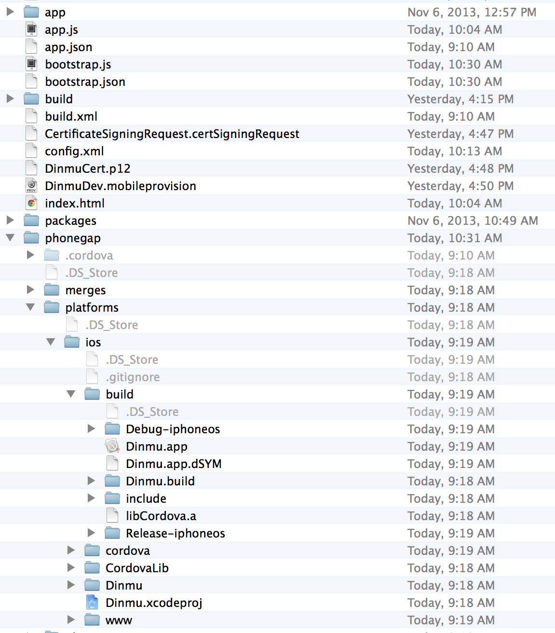The height and width of the screenshot is (633, 555).
Task: Select the platforms folder icon
Action: [52, 307]
